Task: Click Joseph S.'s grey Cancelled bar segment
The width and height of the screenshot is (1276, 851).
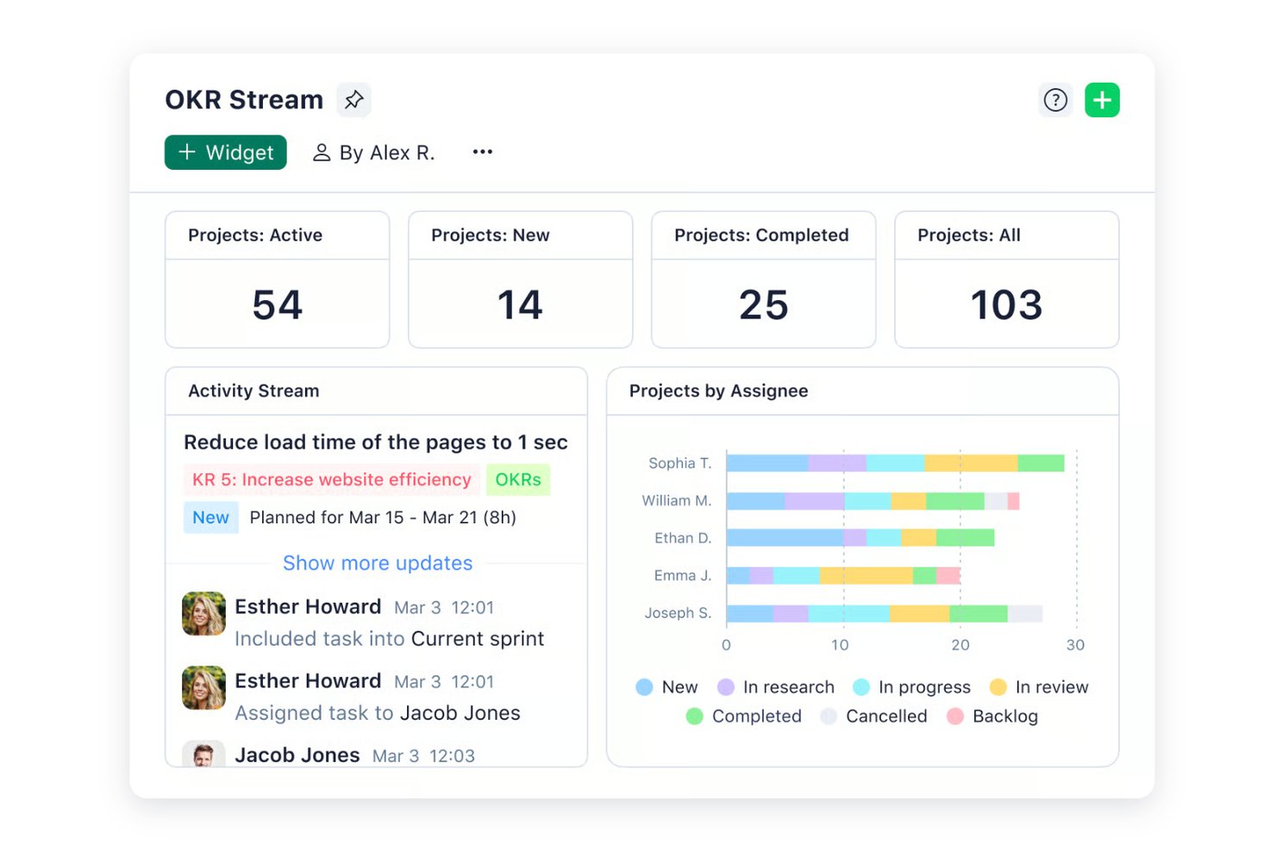Action: [x=1025, y=614]
